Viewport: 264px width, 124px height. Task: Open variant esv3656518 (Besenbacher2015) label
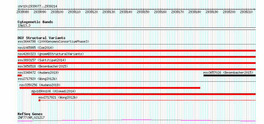[43, 66]
